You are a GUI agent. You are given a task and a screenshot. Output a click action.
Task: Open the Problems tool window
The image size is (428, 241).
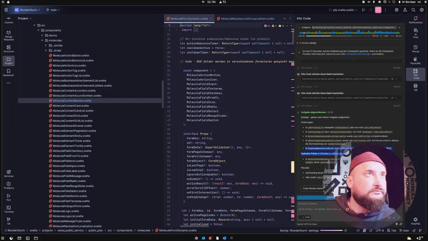pyautogui.click(x=9, y=185)
